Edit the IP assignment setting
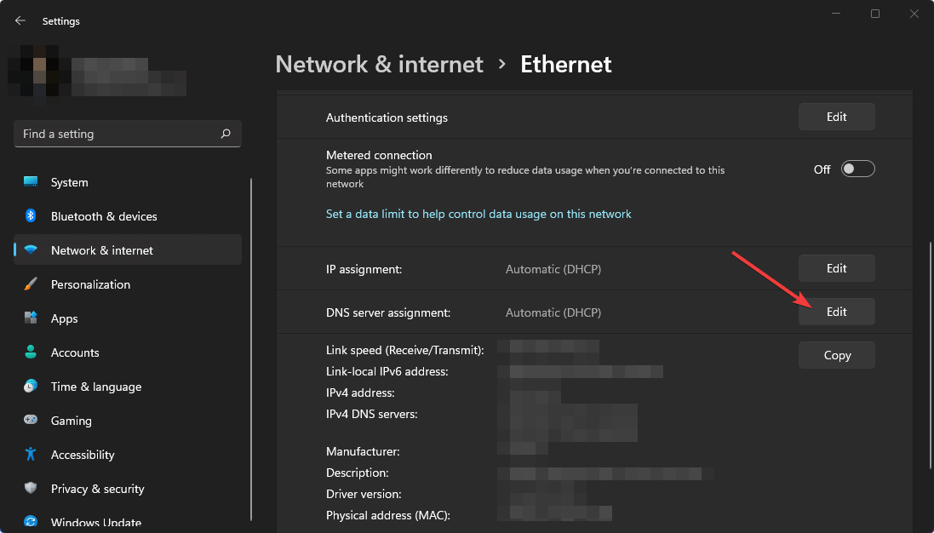934x533 pixels. (836, 267)
